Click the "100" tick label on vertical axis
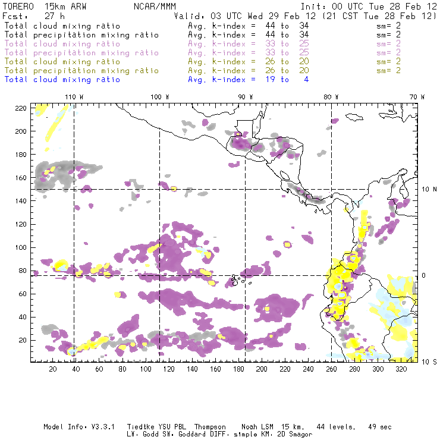Screen dimensions: 440x440 coord(21,247)
